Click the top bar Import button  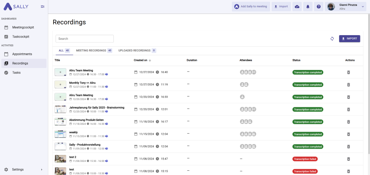(281, 7)
